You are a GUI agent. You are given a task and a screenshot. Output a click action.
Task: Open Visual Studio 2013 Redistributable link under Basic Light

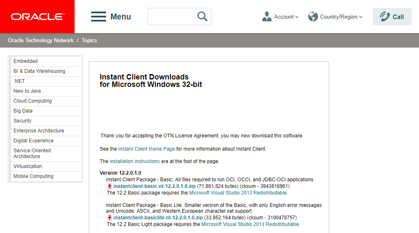[x=250, y=224]
